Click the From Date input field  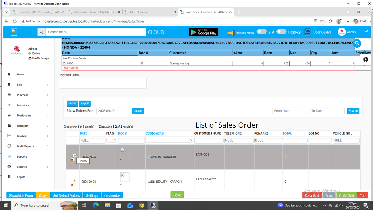point(290,111)
